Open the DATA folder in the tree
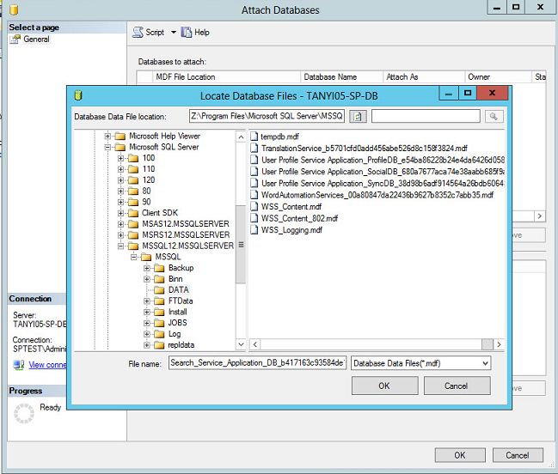Screen dimensions: 558x474 pyautogui.click(x=177, y=290)
